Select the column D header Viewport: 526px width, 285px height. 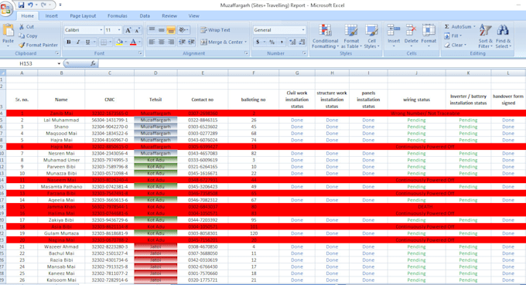coord(155,73)
